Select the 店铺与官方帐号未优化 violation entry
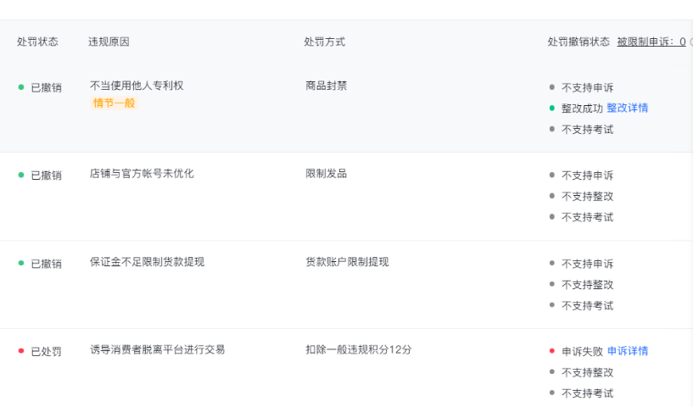693x407 pixels. [x=142, y=174]
